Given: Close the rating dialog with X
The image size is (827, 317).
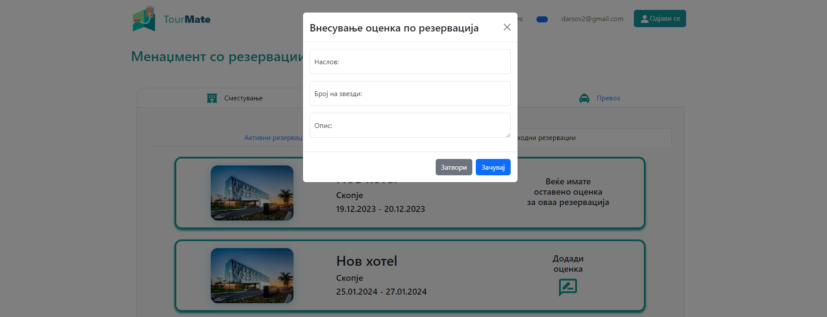Looking at the screenshot, I should [x=507, y=28].
